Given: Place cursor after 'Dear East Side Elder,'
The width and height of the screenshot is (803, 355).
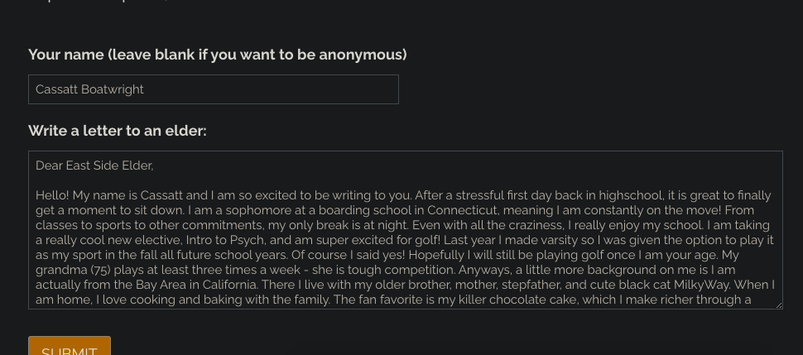Looking at the screenshot, I should (154, 166).
